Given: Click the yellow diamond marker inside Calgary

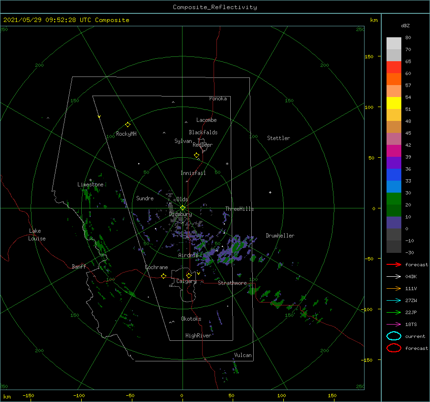Looking at the screenshot, I should pyautogui.click(x=189, y=275).
